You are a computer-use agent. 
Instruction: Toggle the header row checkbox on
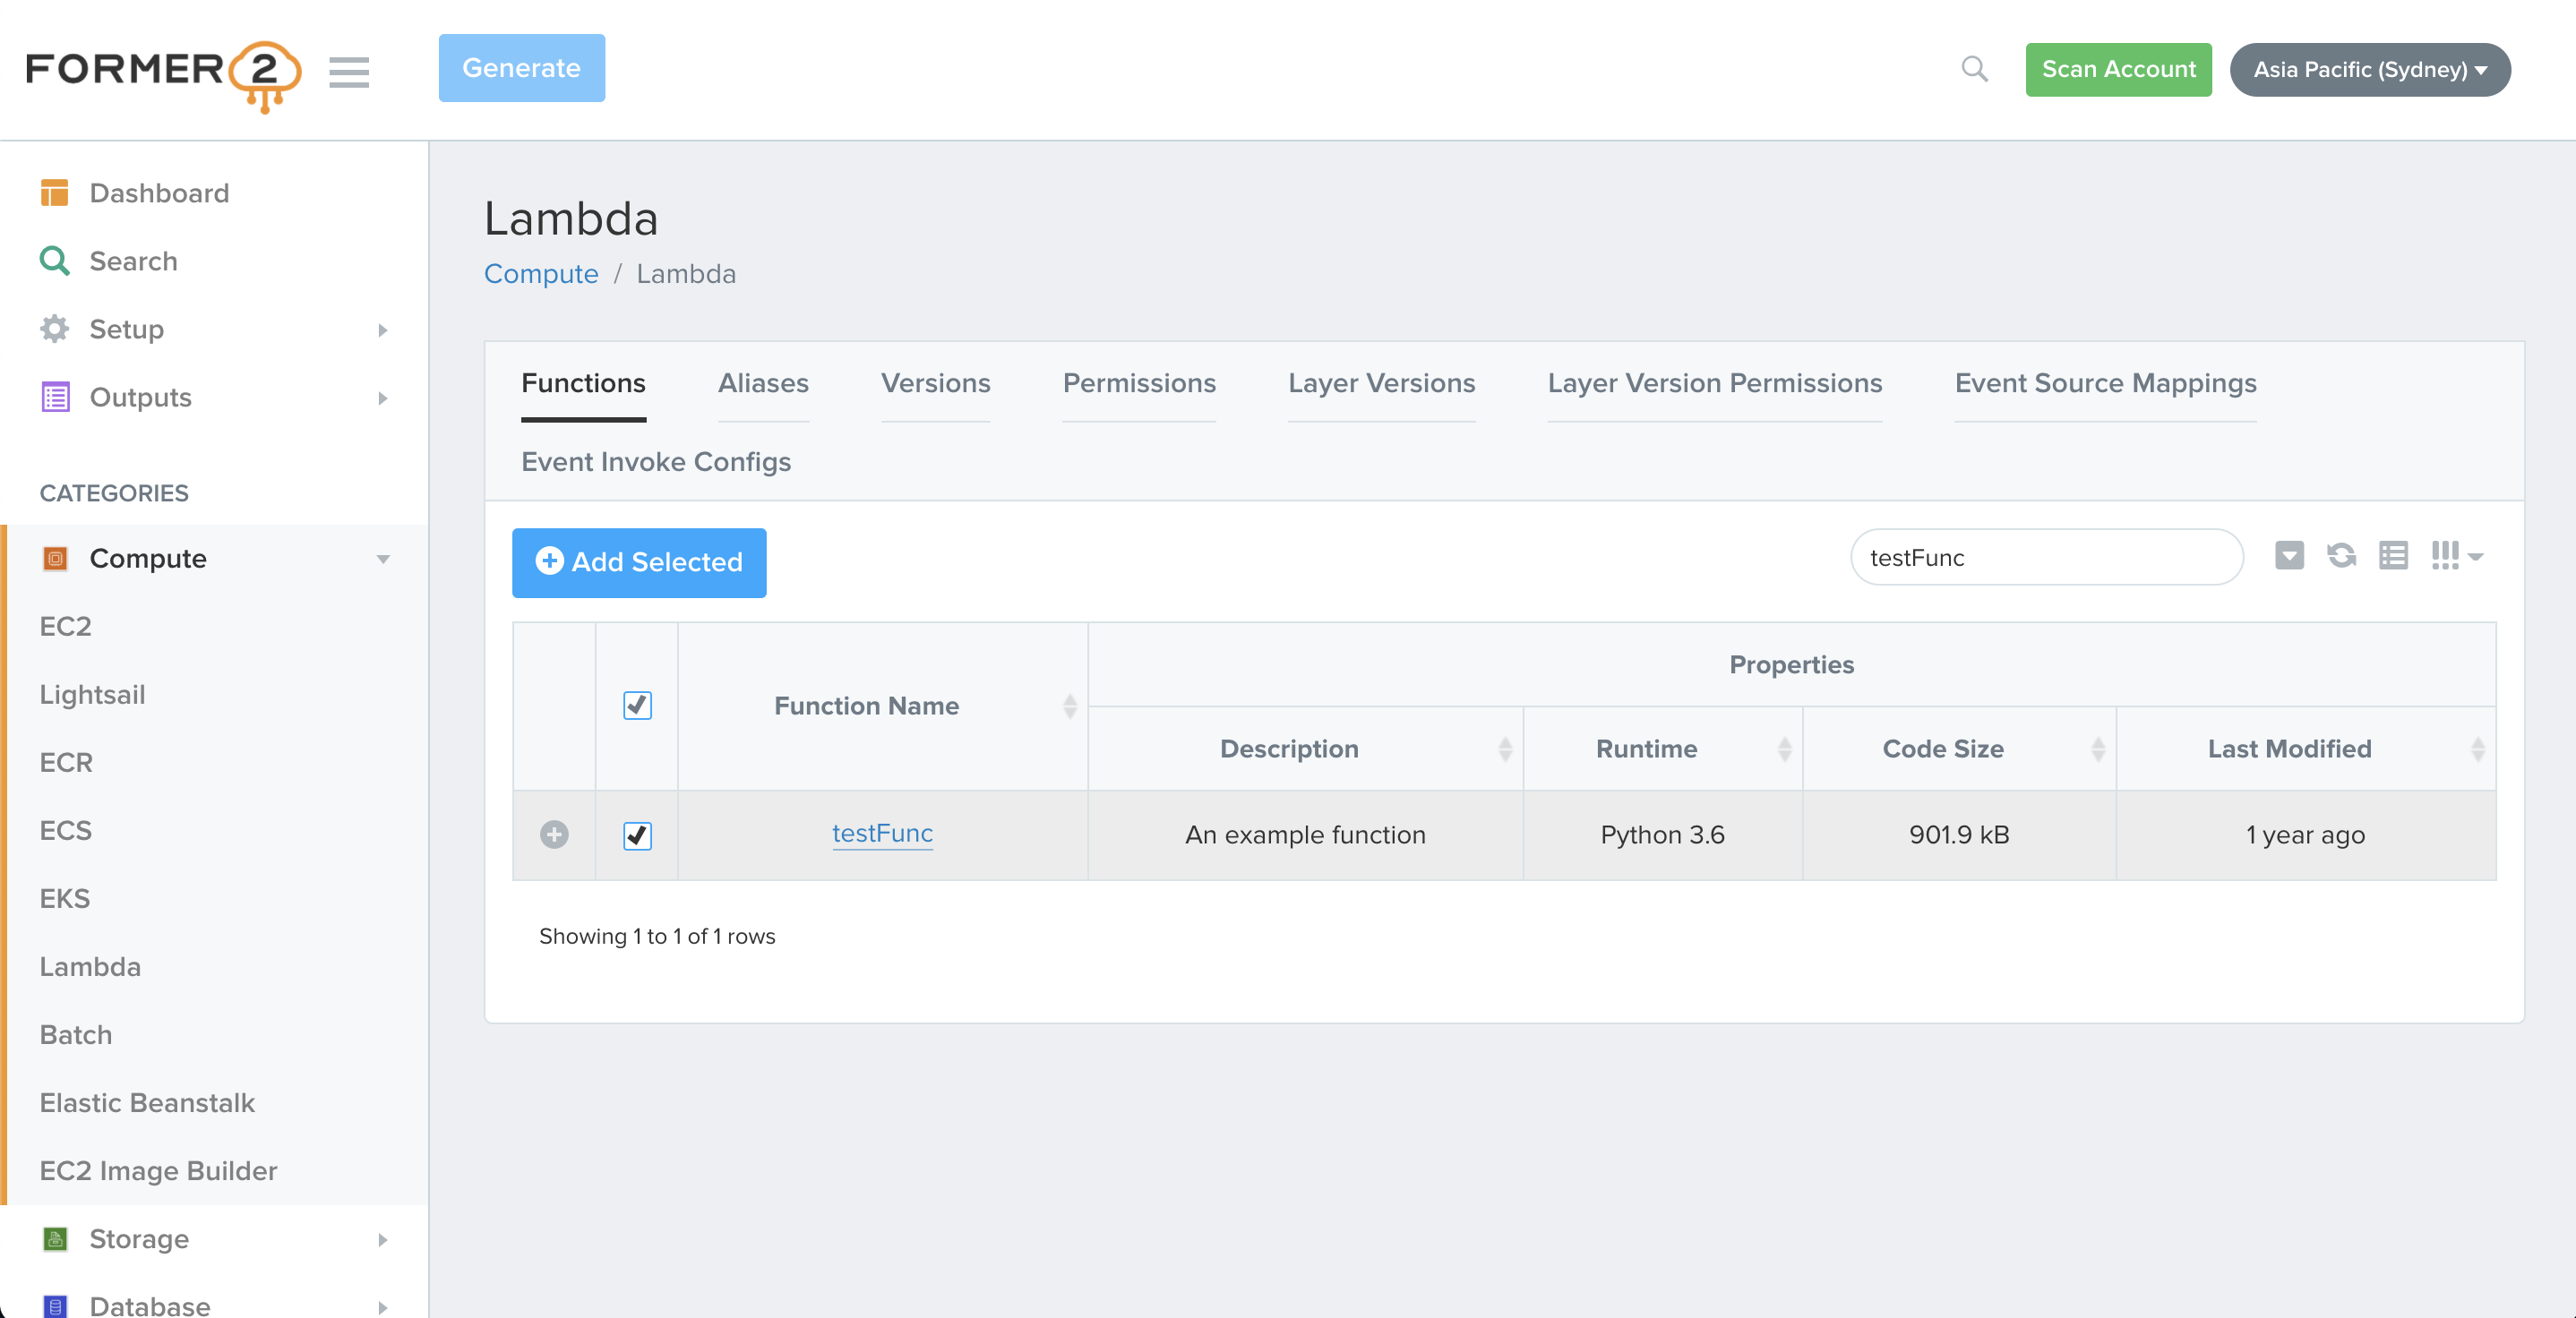[x=637, y=706]
